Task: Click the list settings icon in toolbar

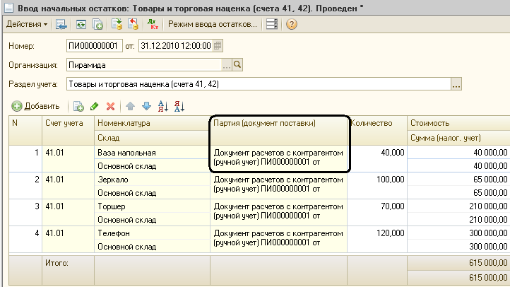Action: 272,25
